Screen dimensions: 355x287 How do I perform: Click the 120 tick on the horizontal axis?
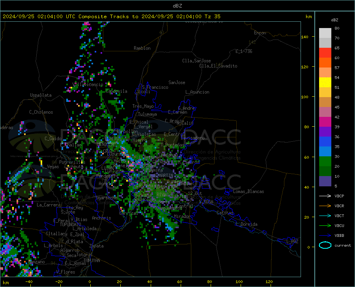click(269, 282)
